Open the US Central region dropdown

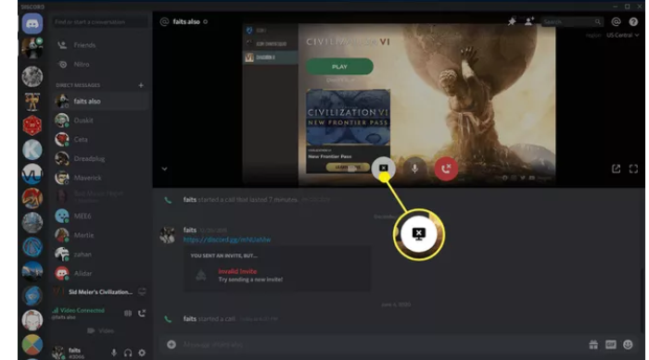(622, 35)
